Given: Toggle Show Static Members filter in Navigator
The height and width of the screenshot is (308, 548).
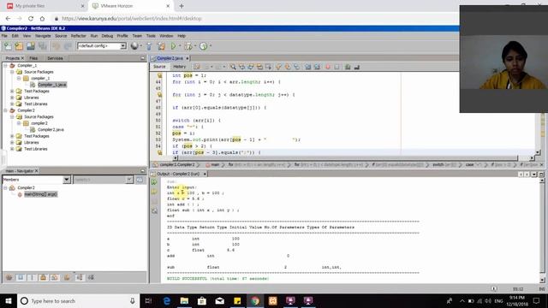Looking at the screenshot, I should (33, 277).
